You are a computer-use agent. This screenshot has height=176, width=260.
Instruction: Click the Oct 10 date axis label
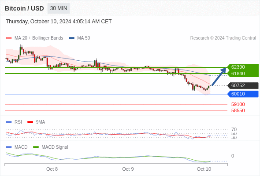pyautogui.click(x=204, y=169)
